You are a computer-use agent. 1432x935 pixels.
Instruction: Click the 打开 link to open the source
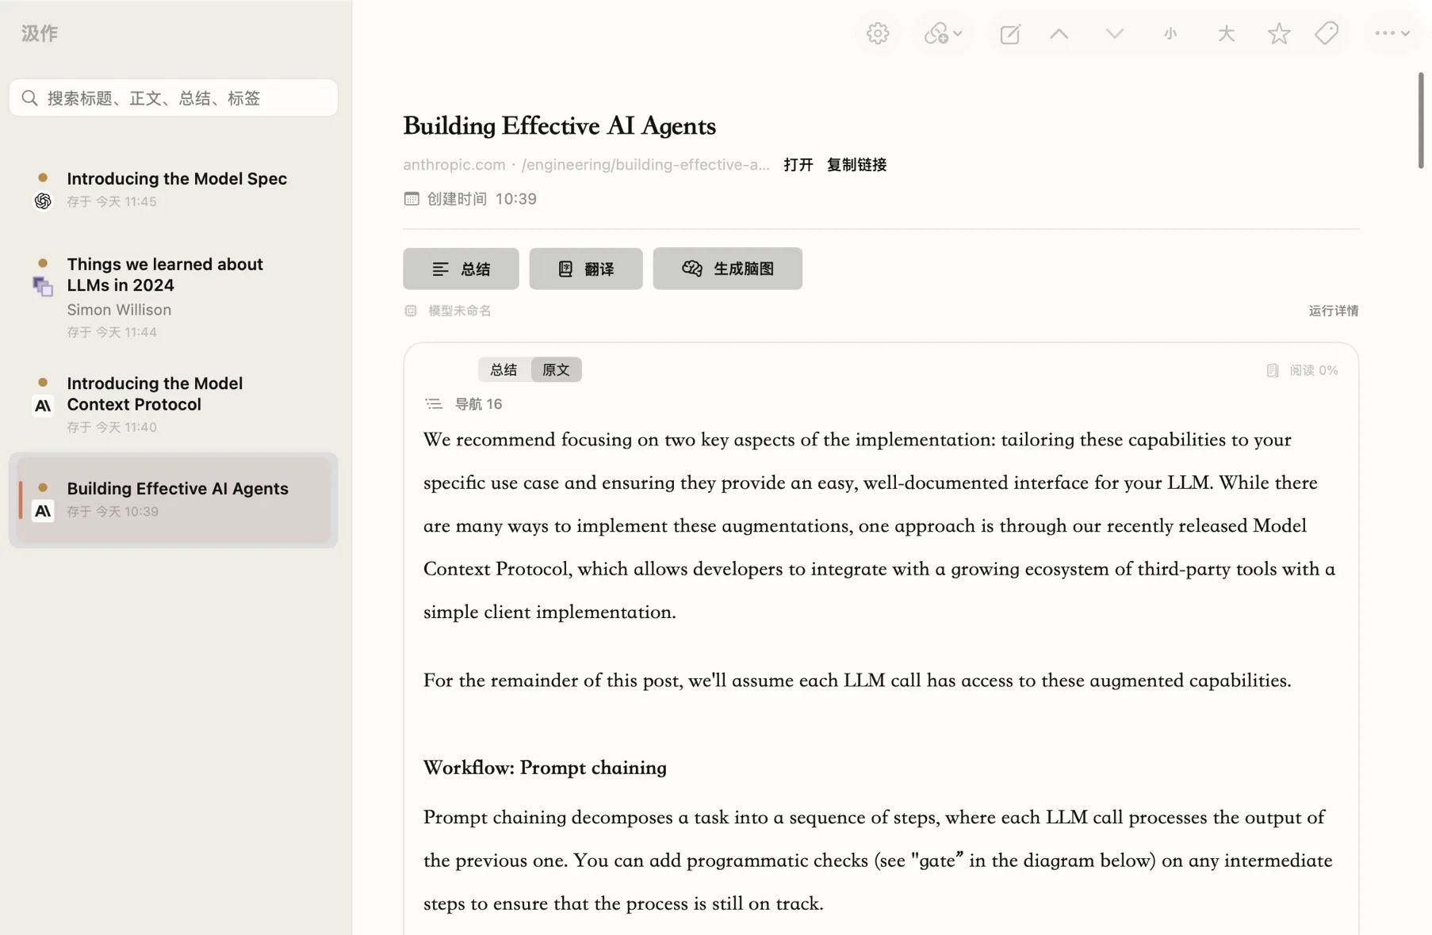[x=798, y=165]
